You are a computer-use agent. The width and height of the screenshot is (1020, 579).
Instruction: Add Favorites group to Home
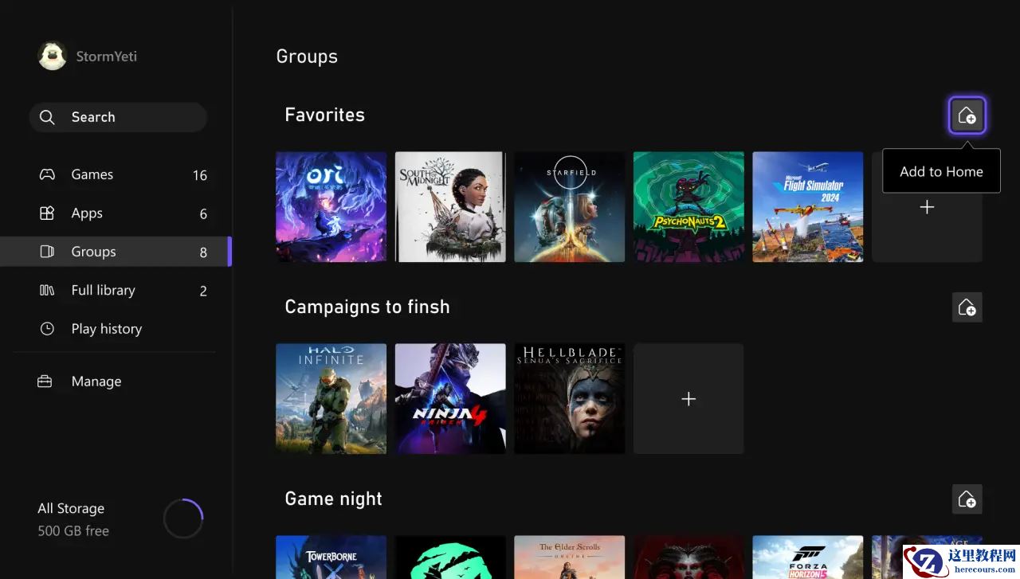tap(967, 115)
